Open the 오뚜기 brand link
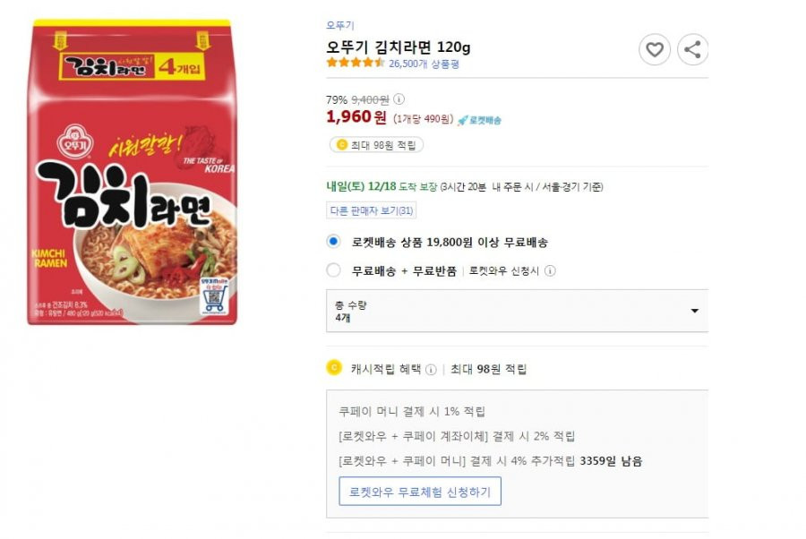 click(x=340, y=25)
